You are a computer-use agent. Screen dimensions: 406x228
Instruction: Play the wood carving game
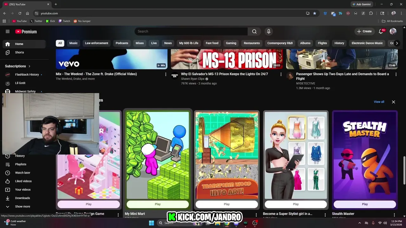coord(227,204)
